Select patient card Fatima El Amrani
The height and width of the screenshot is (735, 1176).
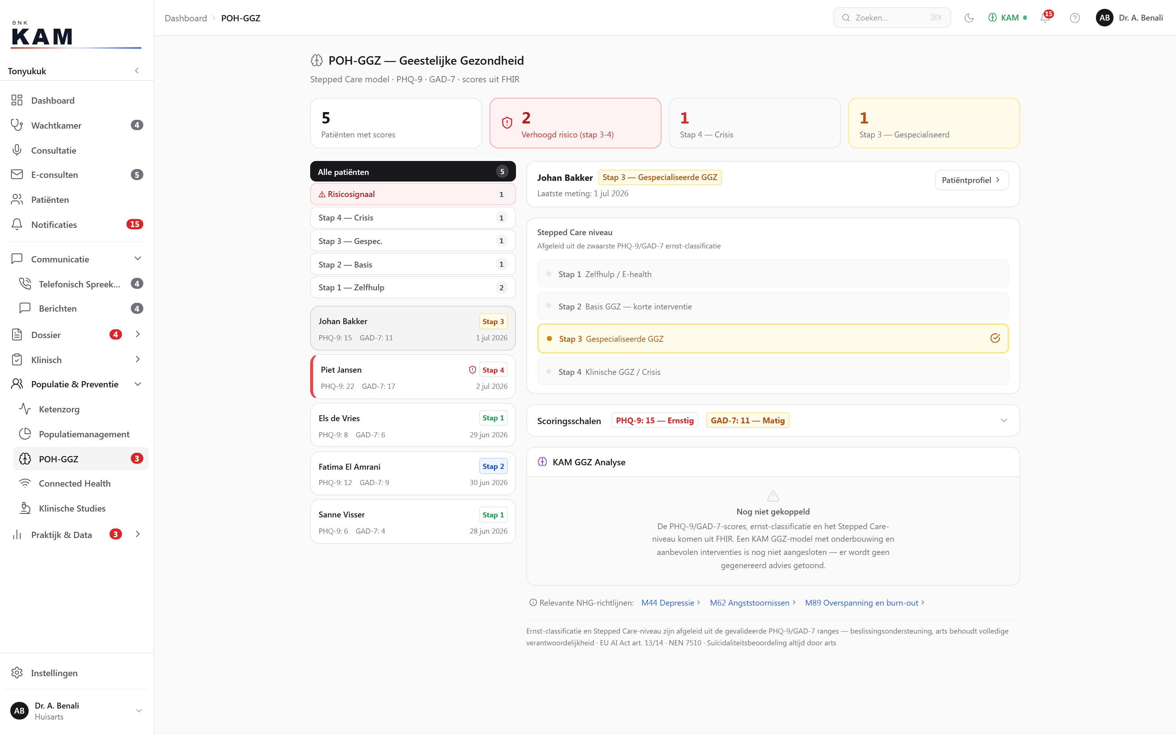coord(413,473)
